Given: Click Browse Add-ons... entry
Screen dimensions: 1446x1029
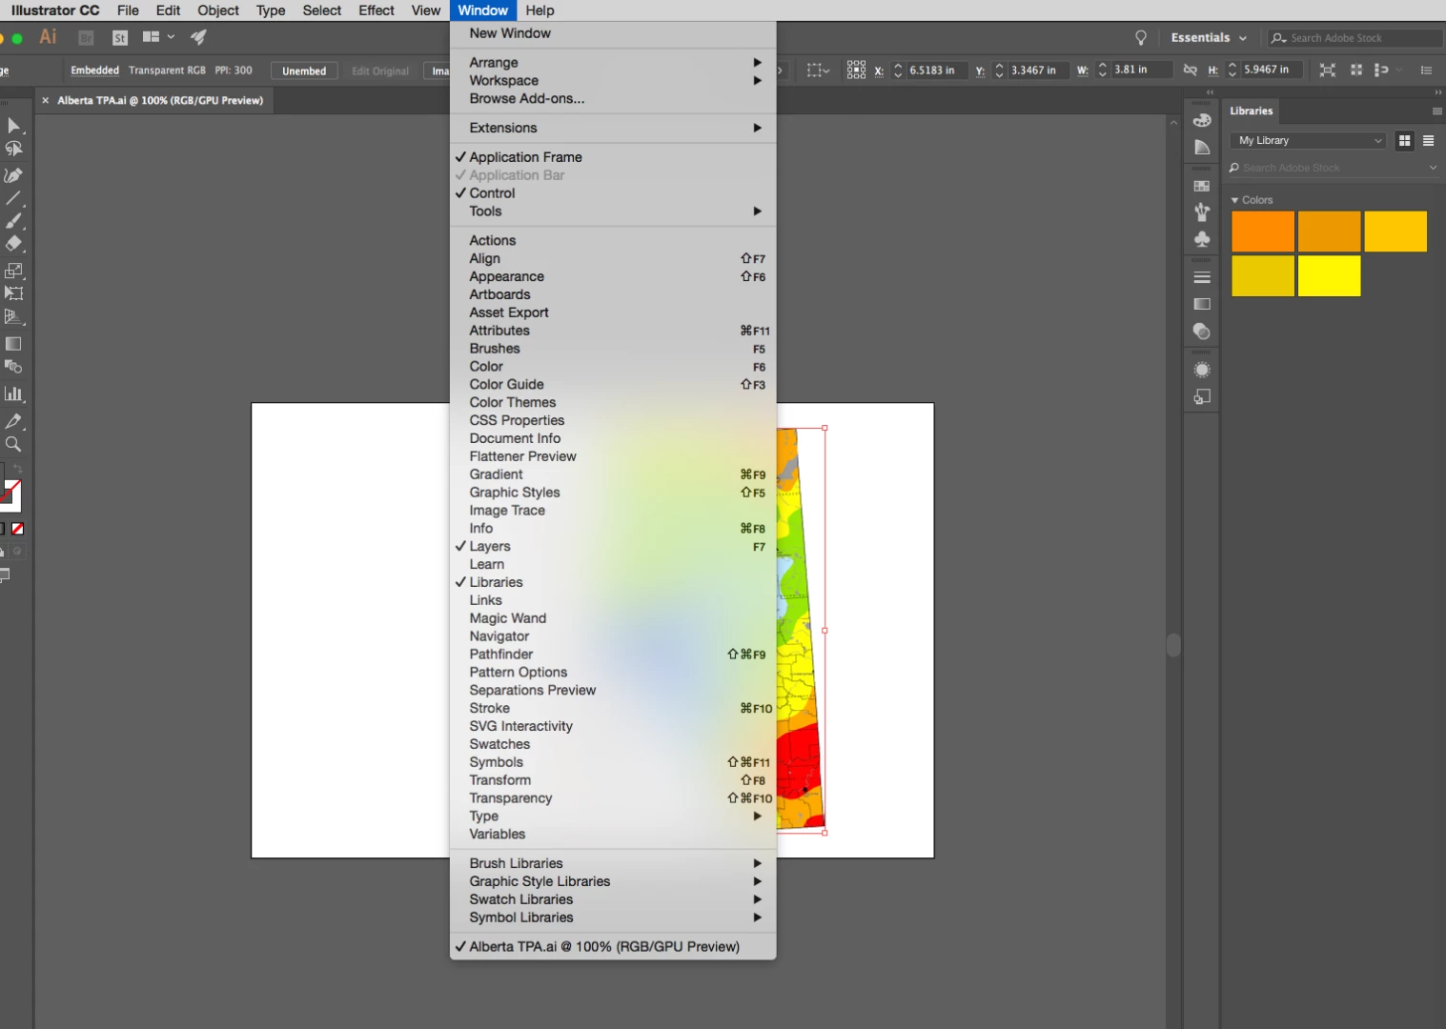Looking at the screenshot, I should 613,99.
